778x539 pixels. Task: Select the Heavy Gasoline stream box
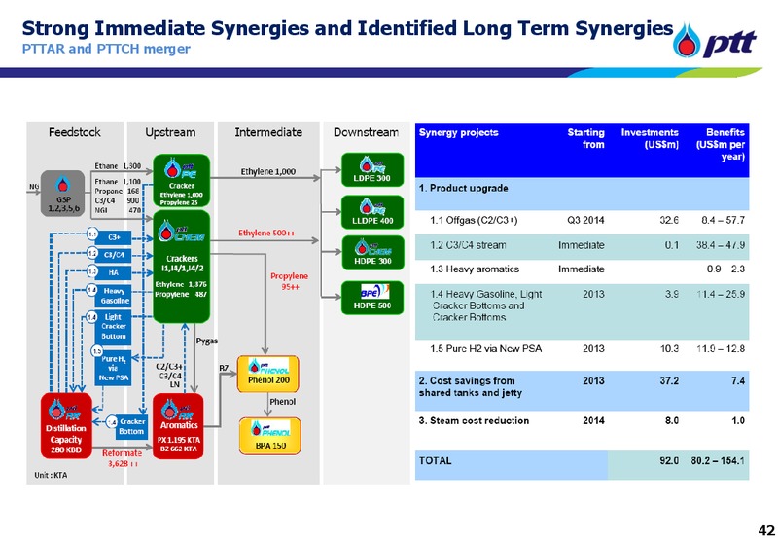click(113, 296)
